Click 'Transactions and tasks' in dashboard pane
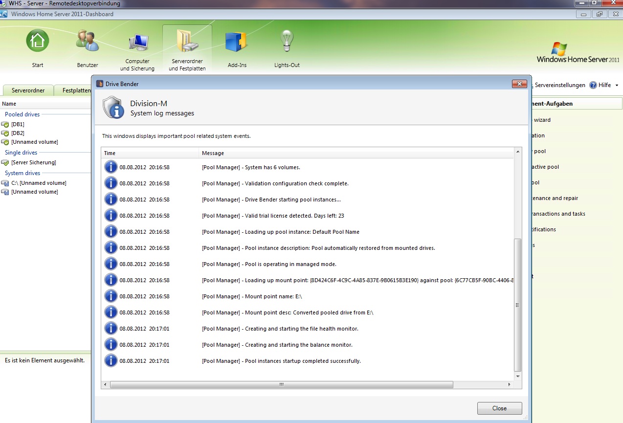Viewport: 623px width, 423px height. 559,214
